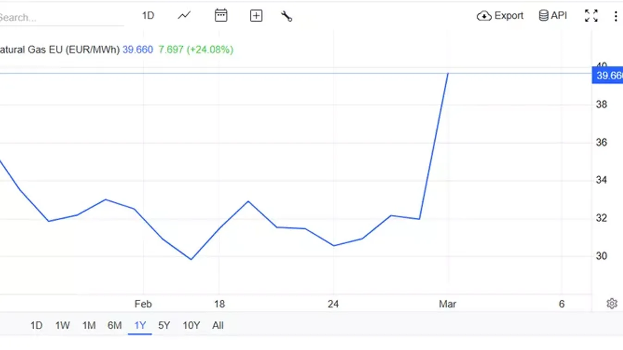623x350 pixels.
Task: Open the 1D interval dropdown in toolbar
Action: (148, 16)
